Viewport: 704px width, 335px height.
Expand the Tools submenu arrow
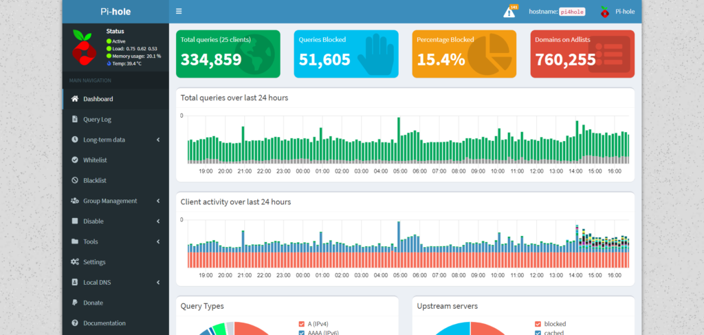click(158, 241)
